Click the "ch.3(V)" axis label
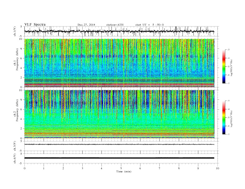The width and height of the screenshot is (245, 189). (x=15, y=146)
